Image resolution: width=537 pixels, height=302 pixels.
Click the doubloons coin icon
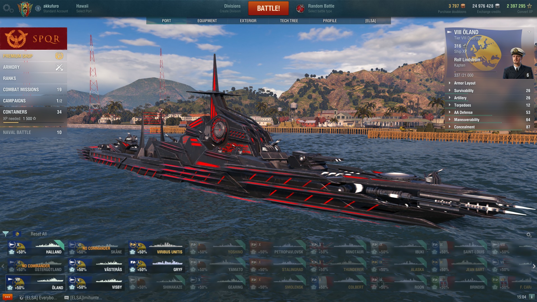[463, 6]
